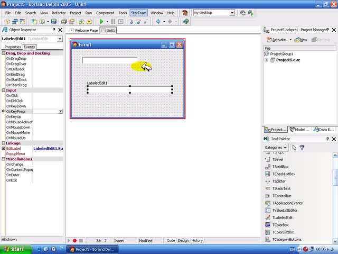Screen dimensions: 338x254
Task: Click the New button in Project Manager
Action: [301, 40]
